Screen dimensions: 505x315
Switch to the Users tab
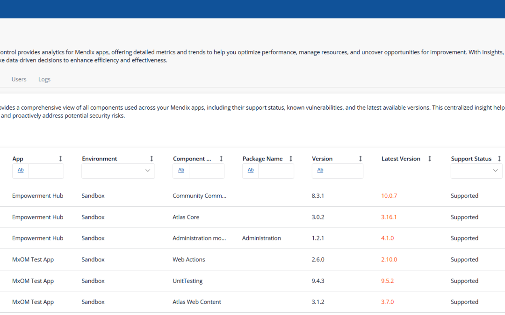19,79
